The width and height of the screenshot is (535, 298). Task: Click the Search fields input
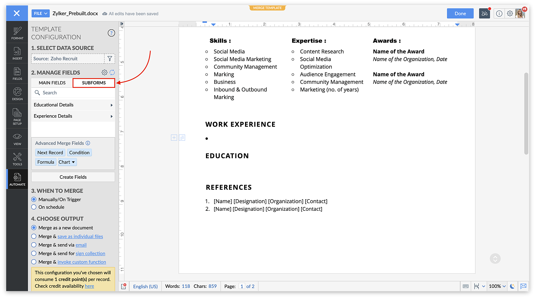point(73,93)
